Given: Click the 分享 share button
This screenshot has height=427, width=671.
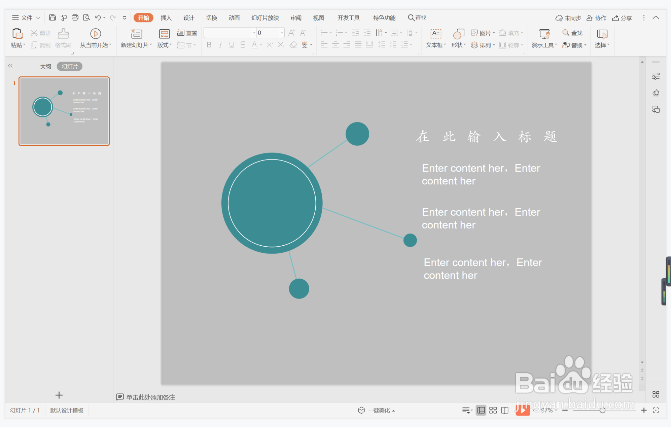Looking at the screenshot, I should click(x=622, y=18).
